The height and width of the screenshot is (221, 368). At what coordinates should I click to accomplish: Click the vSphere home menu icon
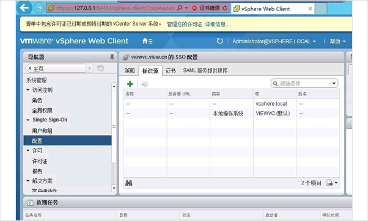147,42
